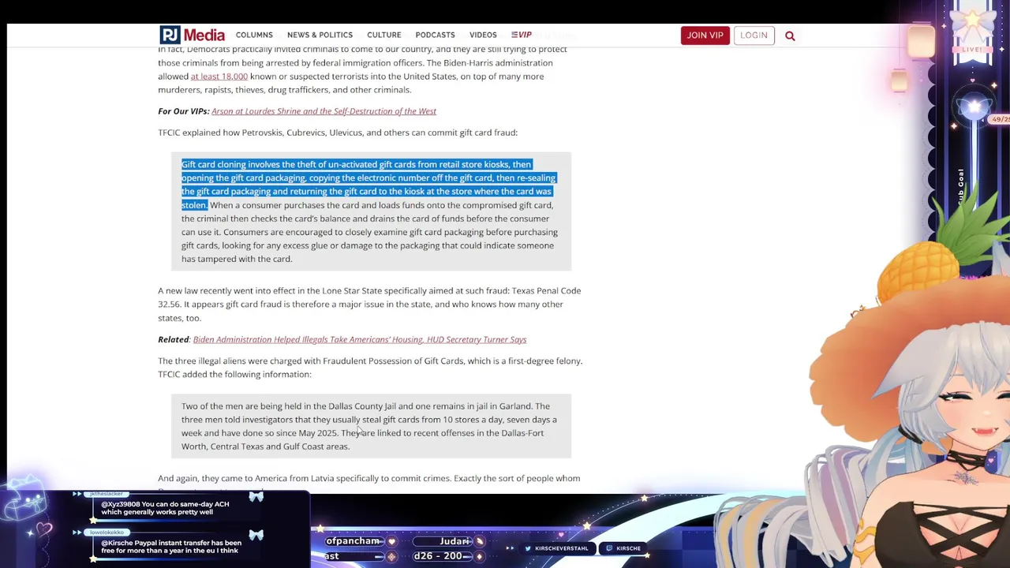The width and height of the screenshot is (1010, 568).
Task: Open the Twitch KIRSCHE badge
Action: pyautogui.click(x=623, y=548)
